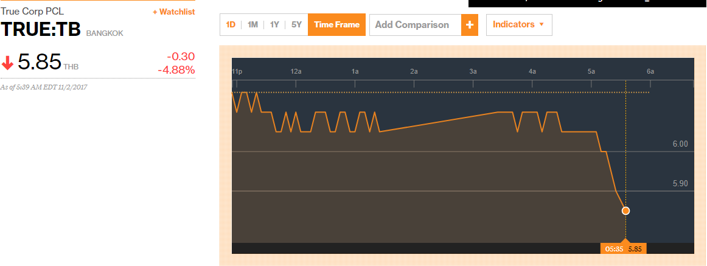Click the TRUE:TB ticker heading

tap(41, 30)
